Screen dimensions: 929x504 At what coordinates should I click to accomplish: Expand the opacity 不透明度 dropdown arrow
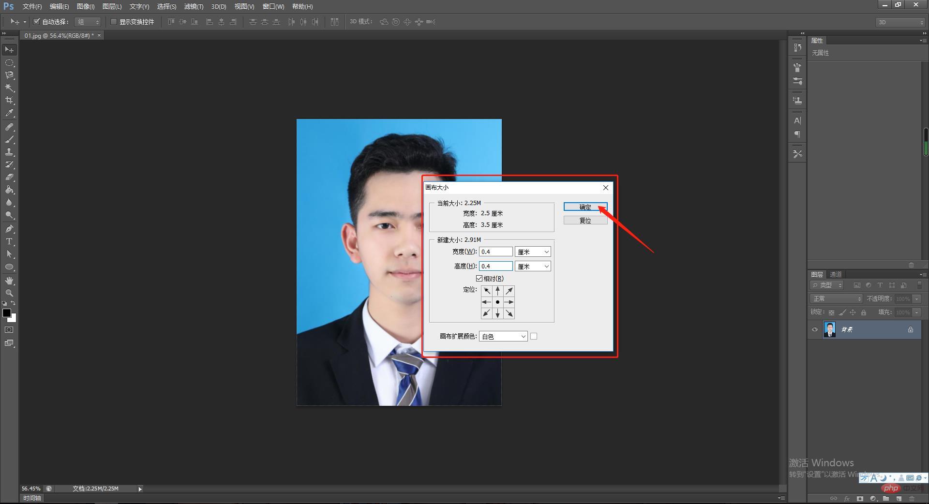coord(917,299)
